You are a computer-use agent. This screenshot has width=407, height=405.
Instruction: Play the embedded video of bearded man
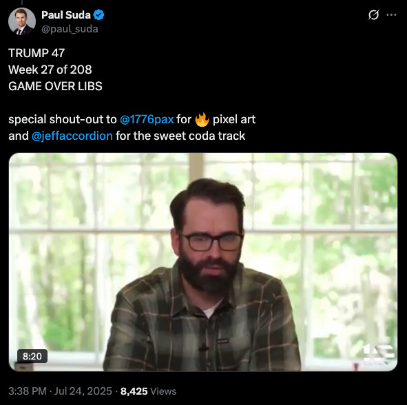click(203, 262)
